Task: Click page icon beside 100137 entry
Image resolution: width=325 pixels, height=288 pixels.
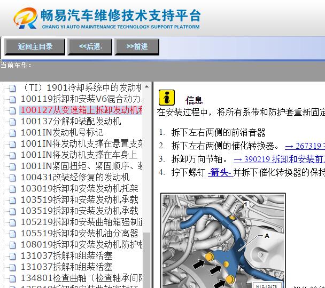Action: point(13,122)
